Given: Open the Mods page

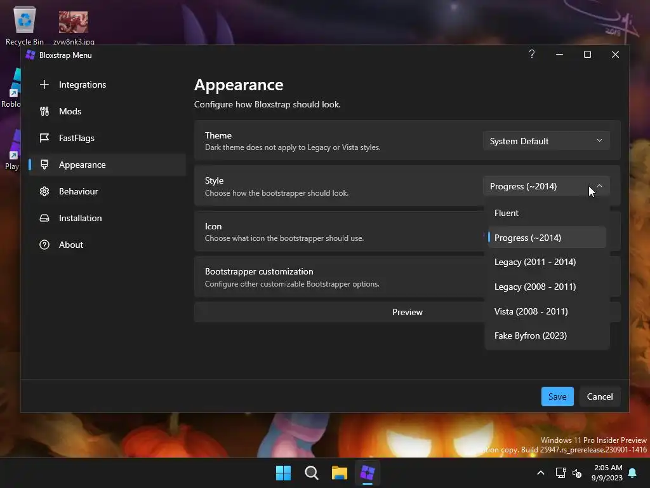Looking at the screenshot, I should pyautogui.click(x=107, y=111).
